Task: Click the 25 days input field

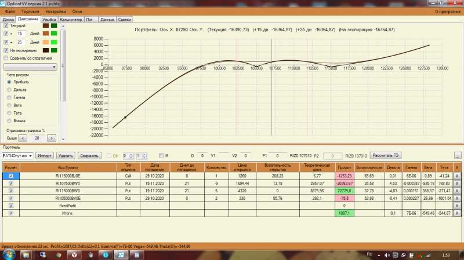Action: tap(21, 42)
